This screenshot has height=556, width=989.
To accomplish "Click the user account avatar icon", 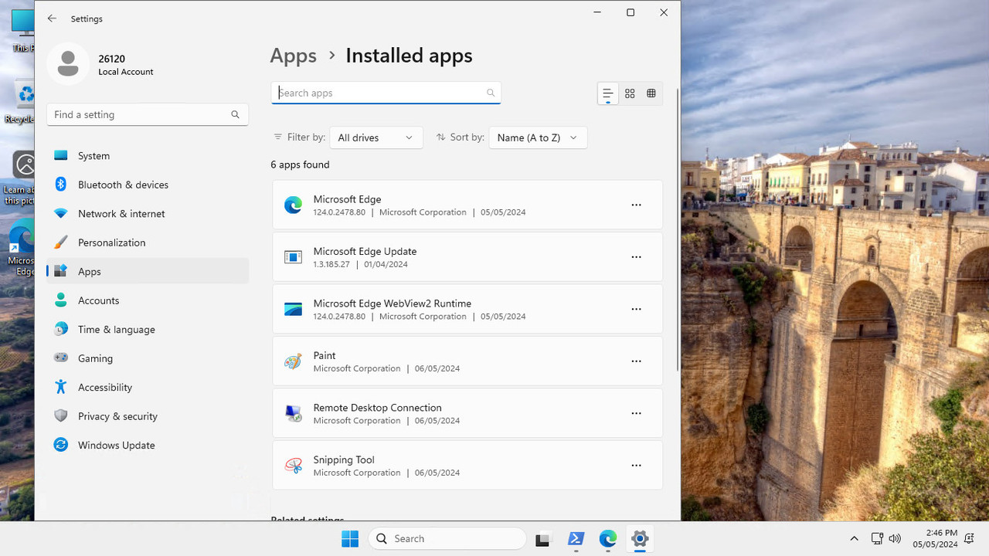I will point(68,63).
